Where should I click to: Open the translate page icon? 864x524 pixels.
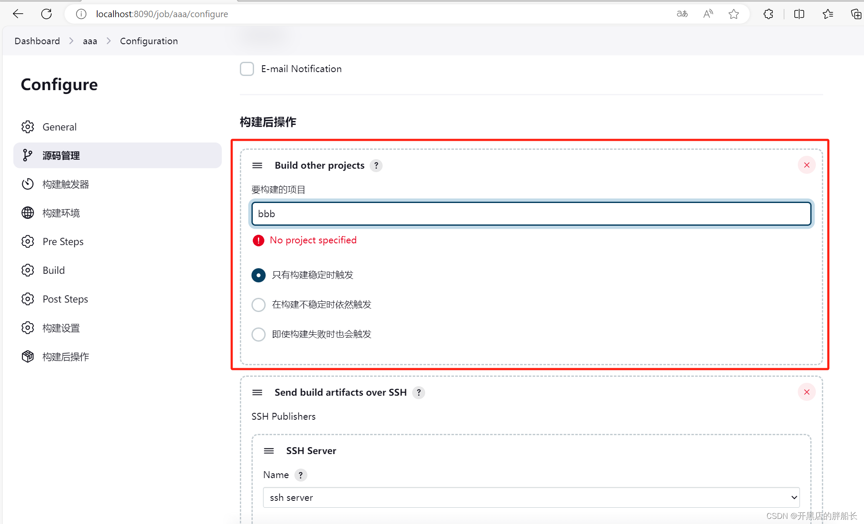(x=682, y=14)
